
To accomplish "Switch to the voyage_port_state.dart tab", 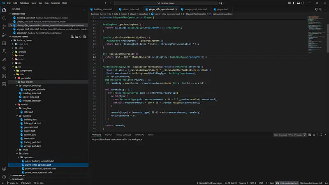I will 195,9.
